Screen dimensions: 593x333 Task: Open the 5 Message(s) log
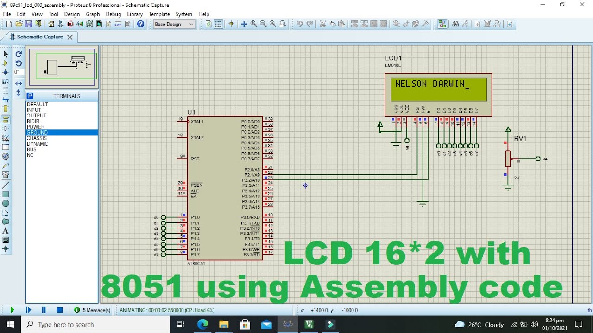click(x=92, y=310)
